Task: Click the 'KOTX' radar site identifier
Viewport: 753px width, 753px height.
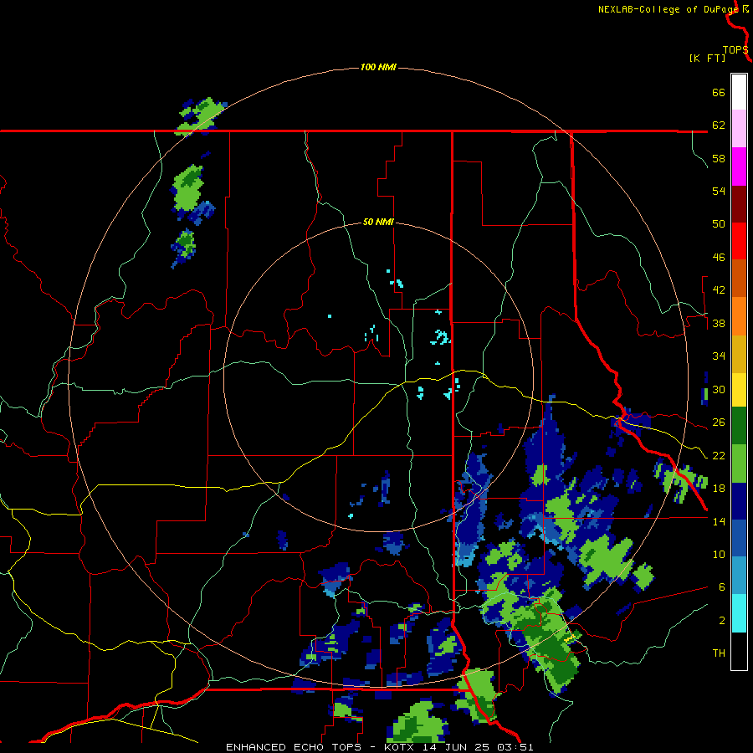Action: coord(399,747)
